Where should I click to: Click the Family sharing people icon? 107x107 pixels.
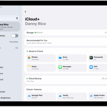coord(60,96)
